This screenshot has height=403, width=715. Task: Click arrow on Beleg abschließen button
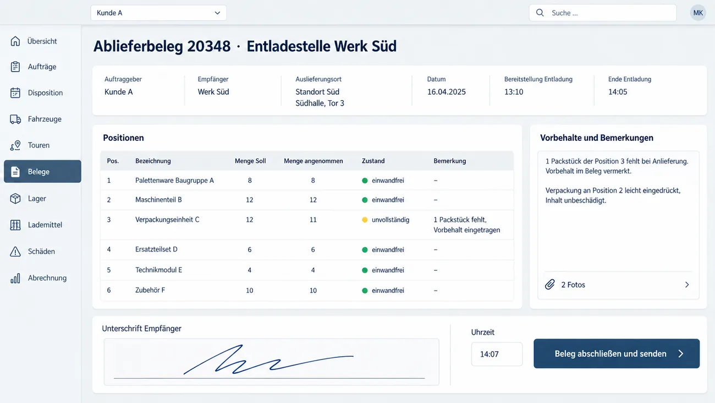click(681, 354)
